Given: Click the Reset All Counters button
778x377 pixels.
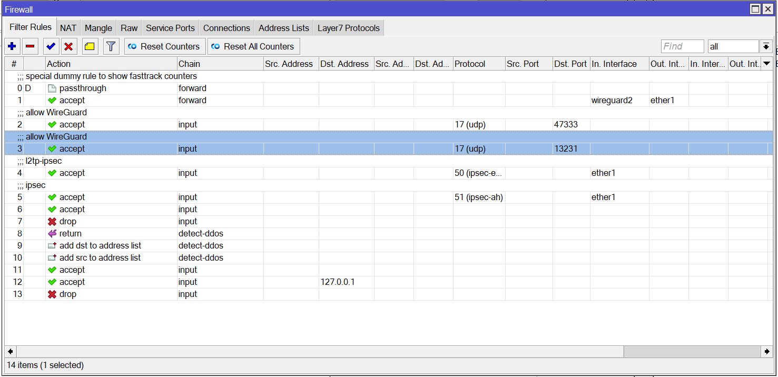Looking at the screenshot, I should (x=253, y=46).
